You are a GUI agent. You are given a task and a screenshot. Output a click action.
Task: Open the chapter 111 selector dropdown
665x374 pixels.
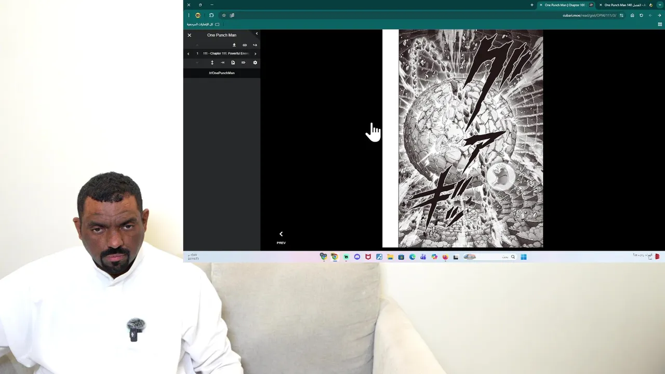[226, 54]
